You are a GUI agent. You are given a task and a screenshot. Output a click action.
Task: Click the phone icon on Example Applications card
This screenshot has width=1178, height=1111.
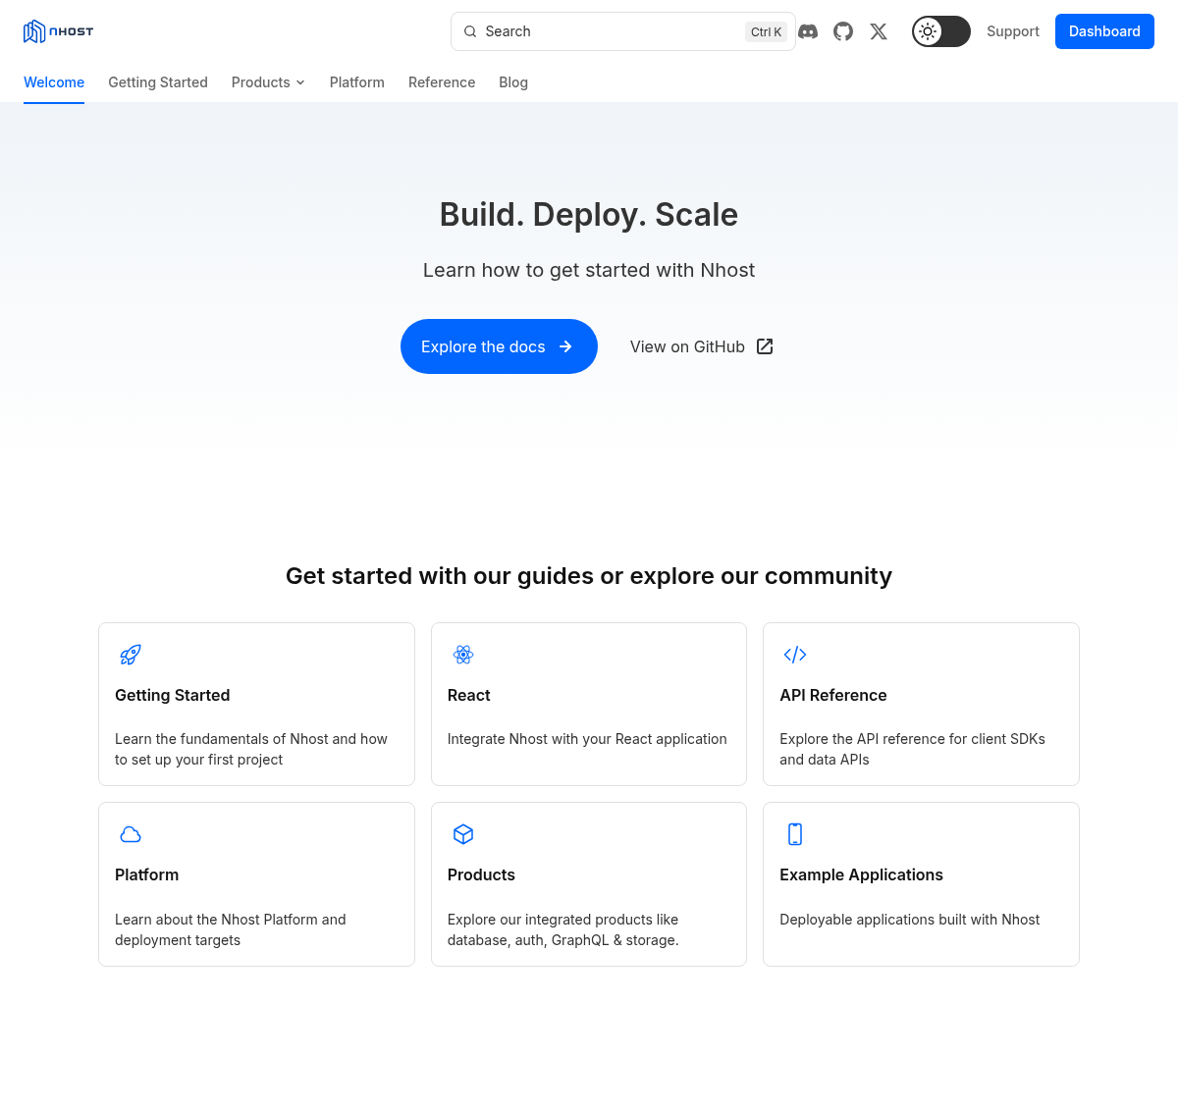(x=795, y=834)
